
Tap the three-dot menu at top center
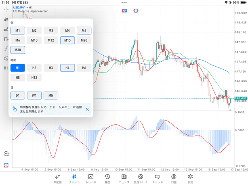[124, 2]
